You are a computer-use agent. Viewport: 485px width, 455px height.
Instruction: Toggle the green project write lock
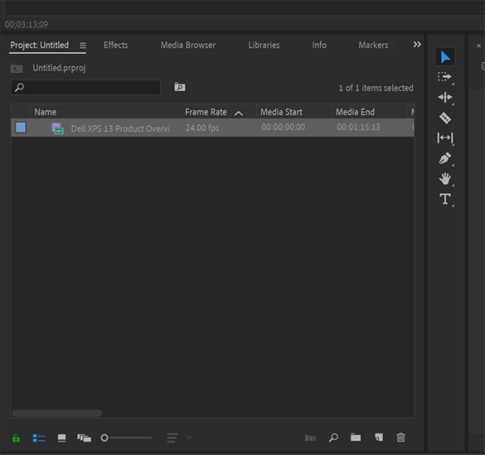pyautogui.click(x=16, y=438)
